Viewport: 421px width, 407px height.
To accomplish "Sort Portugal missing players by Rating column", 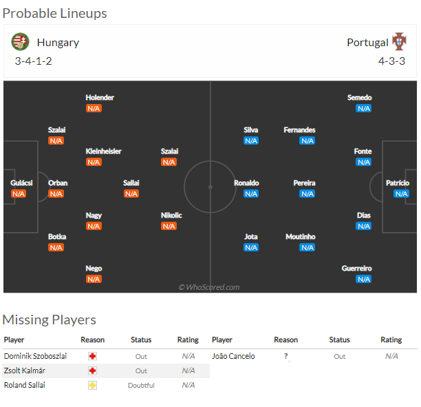I will (x=391, y=340).
